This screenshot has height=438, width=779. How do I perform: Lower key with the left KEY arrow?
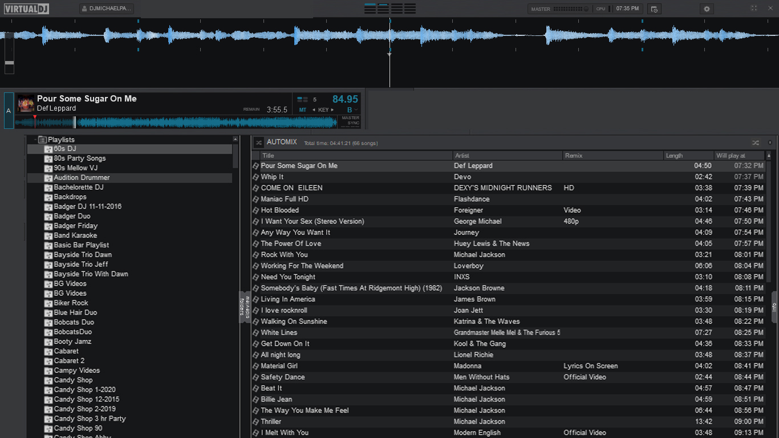coord(314,110)
